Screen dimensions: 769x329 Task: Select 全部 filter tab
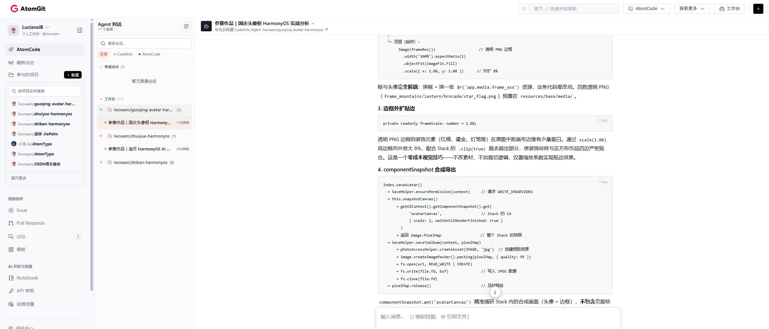pos(104,54)
